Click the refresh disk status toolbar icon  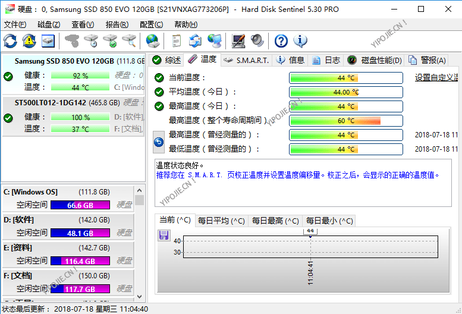tap(11, 41)
